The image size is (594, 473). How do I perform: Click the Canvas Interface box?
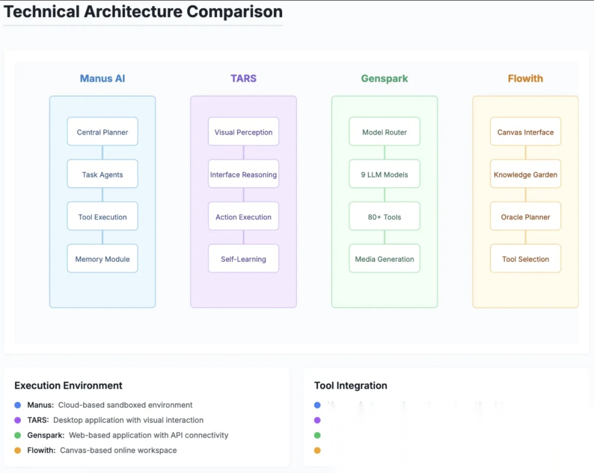coord(525,132)
